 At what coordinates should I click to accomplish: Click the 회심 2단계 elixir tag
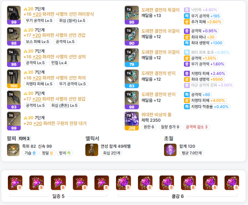(x=112, y=153)
